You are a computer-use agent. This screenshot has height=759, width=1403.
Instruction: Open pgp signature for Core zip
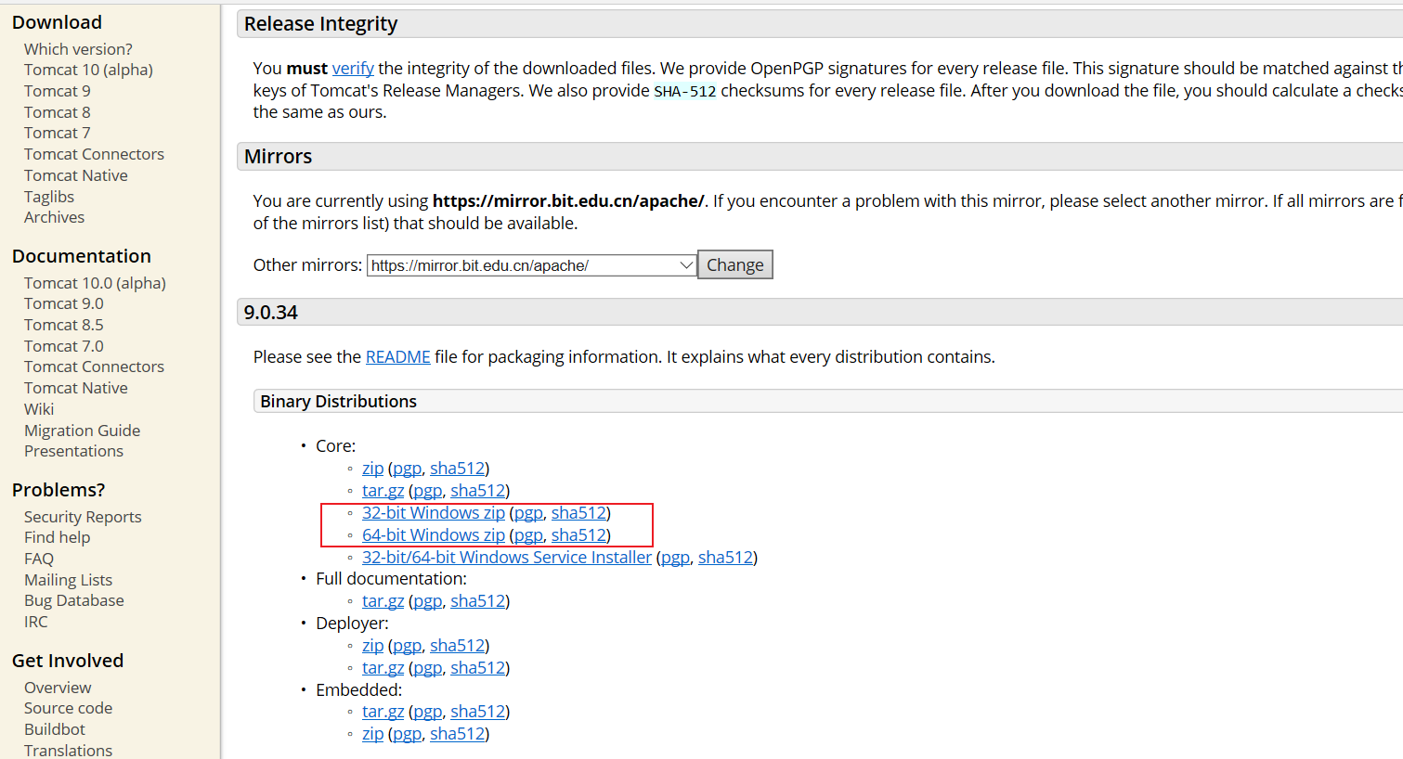click(x=407, y=469)
